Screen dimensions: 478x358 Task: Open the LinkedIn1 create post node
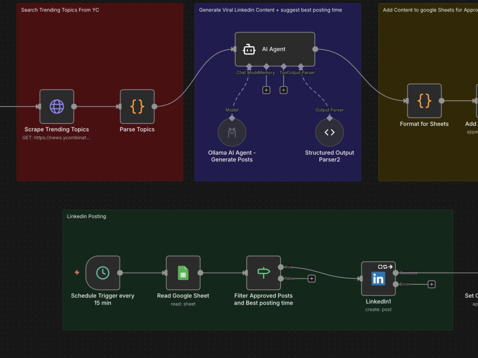pyautogui.click(x=378, y=279)
